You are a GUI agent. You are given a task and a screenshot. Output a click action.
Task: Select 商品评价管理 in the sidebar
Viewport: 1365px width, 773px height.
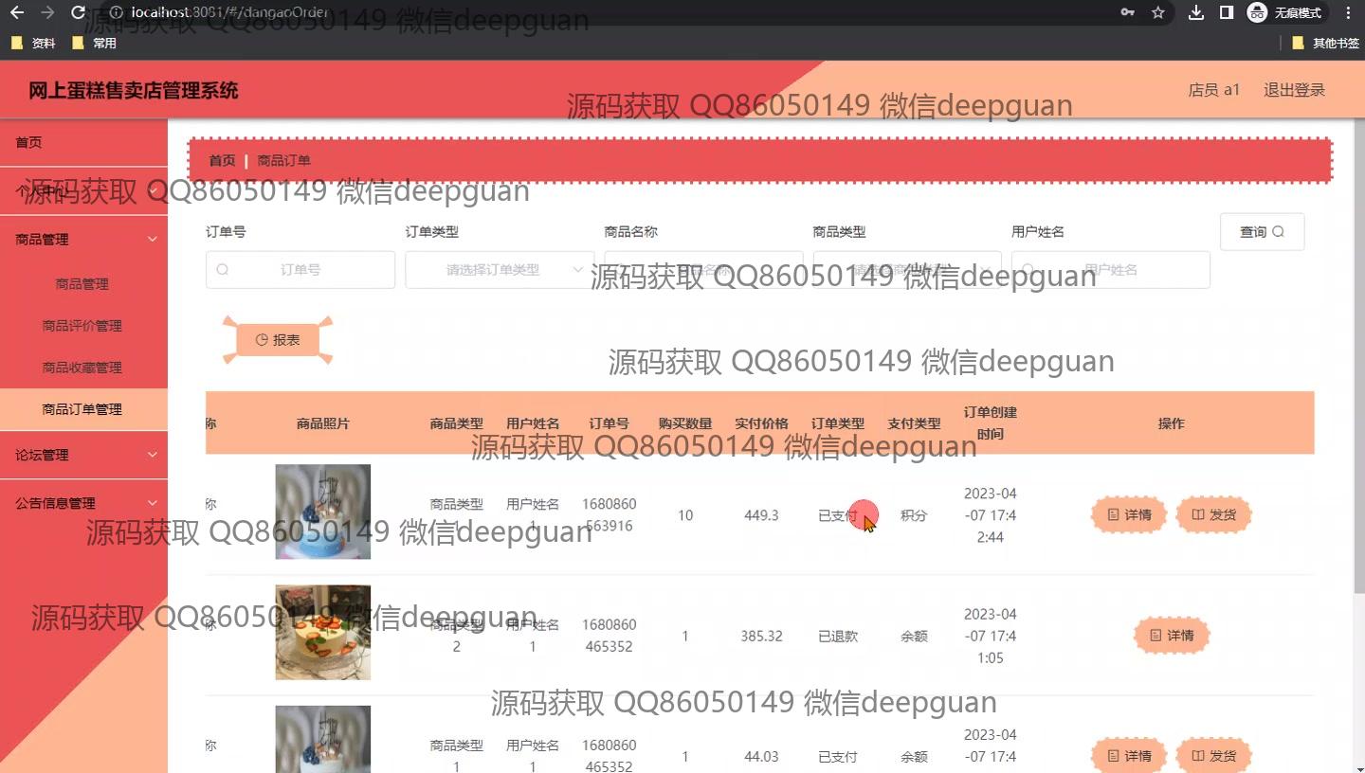pos(82,325)
